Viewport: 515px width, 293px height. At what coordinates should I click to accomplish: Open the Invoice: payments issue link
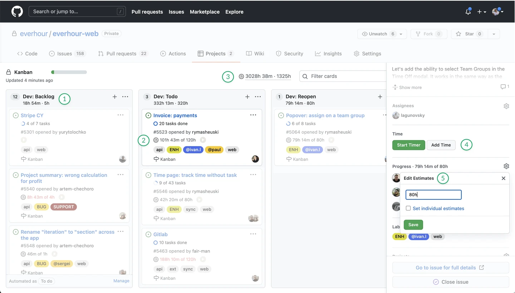(175, 115)
